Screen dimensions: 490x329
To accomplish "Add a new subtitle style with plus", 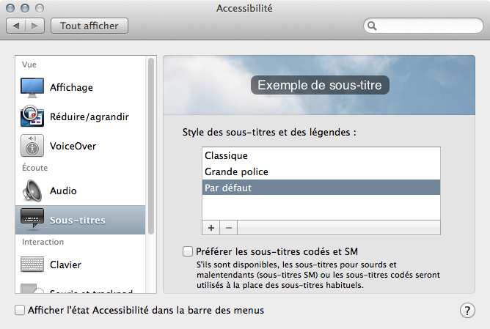I will [211, 228].
